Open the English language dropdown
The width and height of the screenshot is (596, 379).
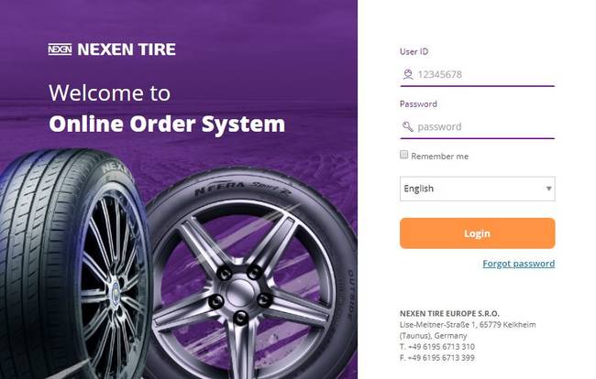point(477,189)
